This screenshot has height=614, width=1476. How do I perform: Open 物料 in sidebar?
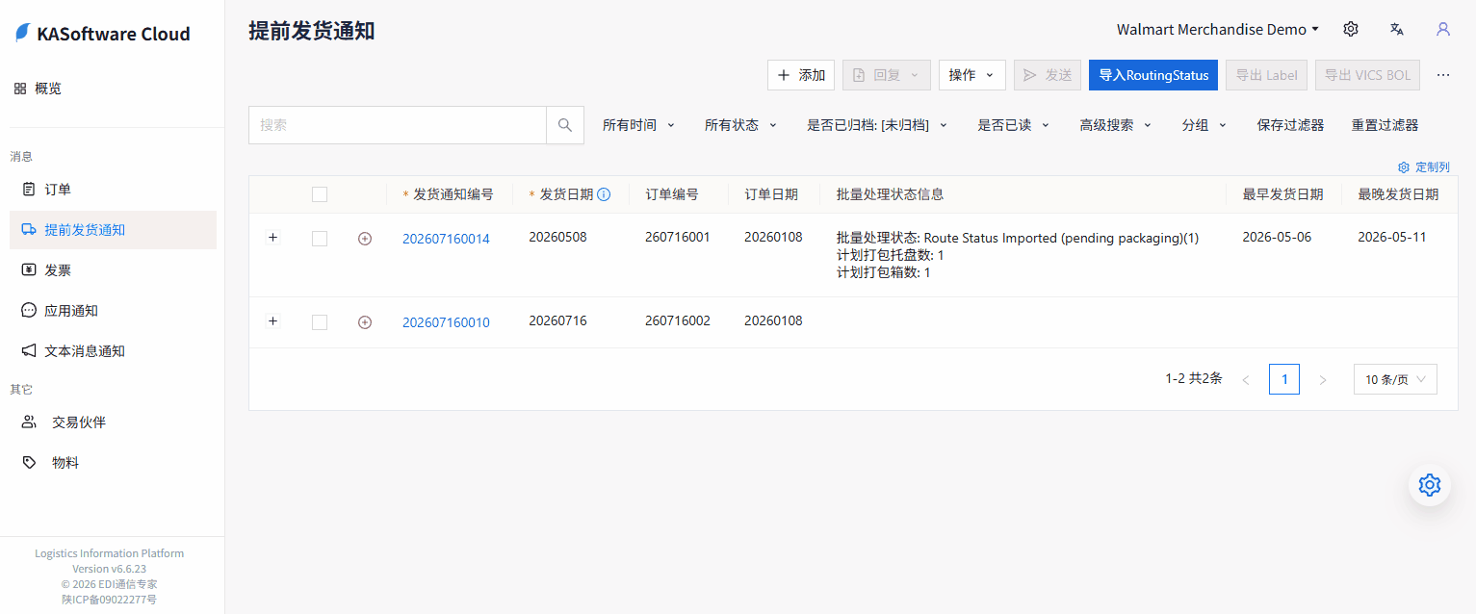coord(113,463)
